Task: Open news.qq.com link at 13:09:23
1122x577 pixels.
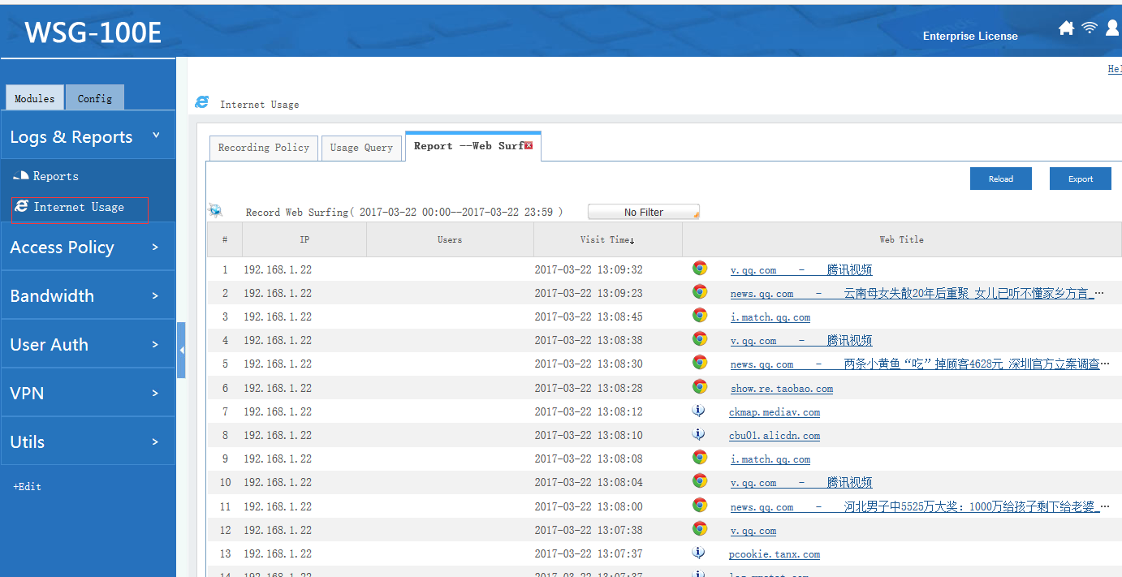Action: point(917,294)
